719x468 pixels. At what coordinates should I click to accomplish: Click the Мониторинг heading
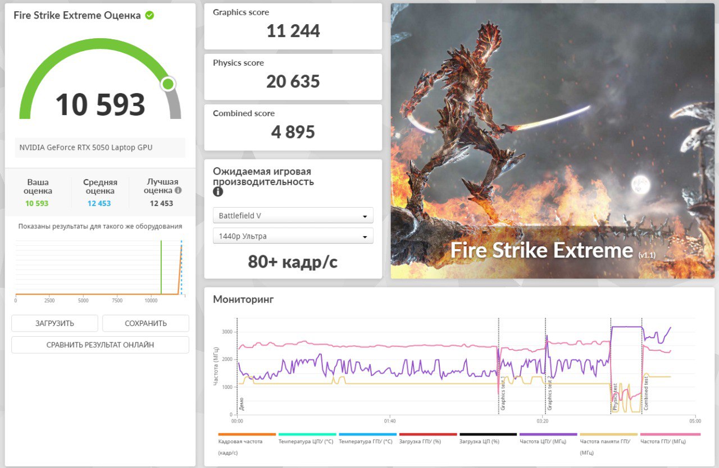(x=243, y=300)
